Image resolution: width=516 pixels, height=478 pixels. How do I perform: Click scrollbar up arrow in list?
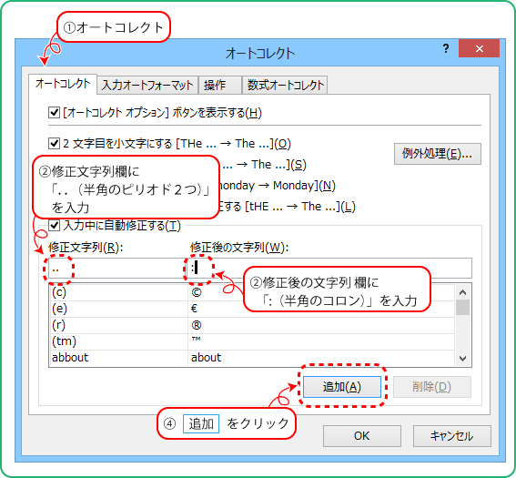[x=462, y=292]
